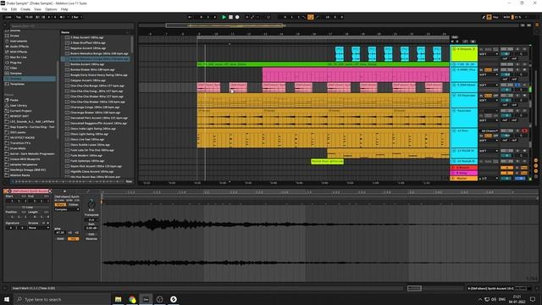Select the Samples browser category
This screenshot has width=542, height=305.
15,74
